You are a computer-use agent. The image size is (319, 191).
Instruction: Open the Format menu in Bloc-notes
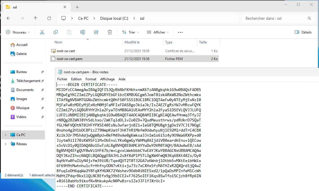click(x=91, y=79)
